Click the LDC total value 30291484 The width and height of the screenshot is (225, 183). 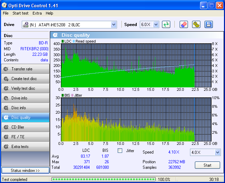pos(81,167)
